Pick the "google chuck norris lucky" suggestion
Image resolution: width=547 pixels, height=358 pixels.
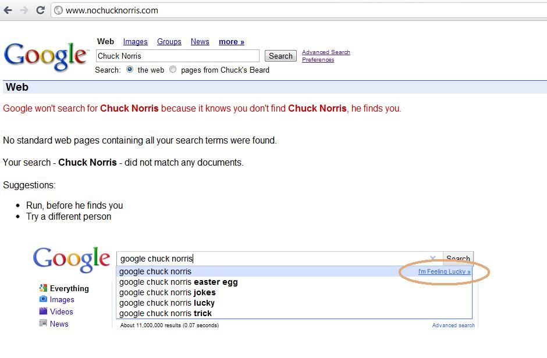(294, 303)
